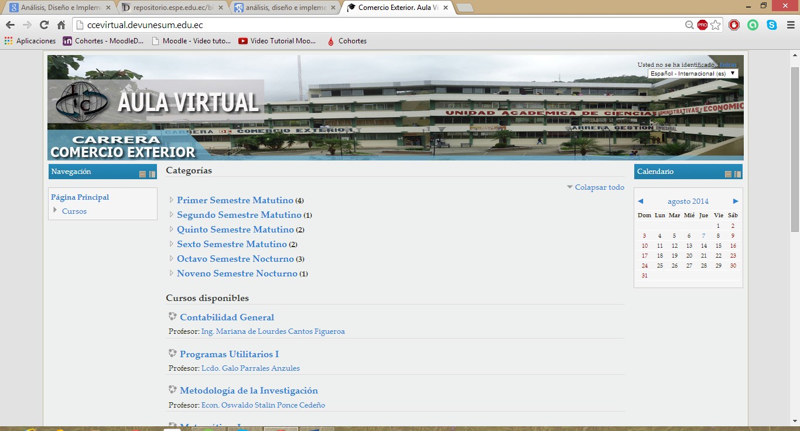Open Moodle - Video tuto bookmark
800x431 pixels.
[x=191, y=41]
